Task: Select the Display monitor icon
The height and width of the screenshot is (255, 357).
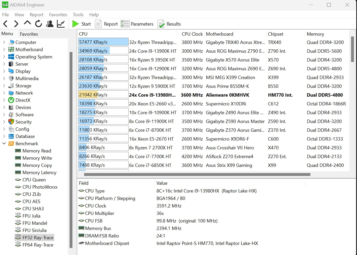Action: pyautogui.click(x=11, y=71)
